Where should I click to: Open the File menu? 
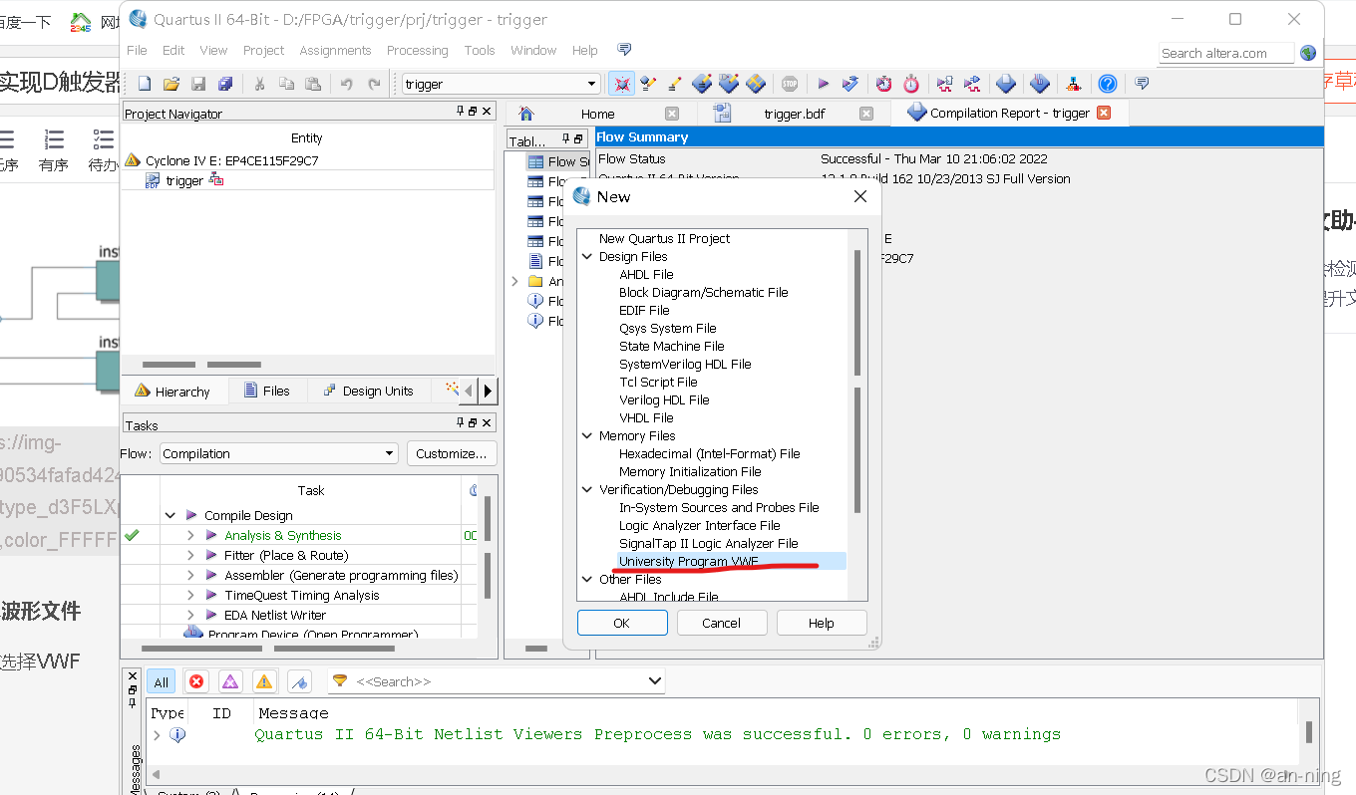pos(137,50)
